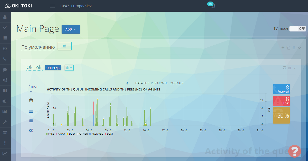Image resolution: width=308 pixels, height=161 pixels.
Task: Duplicate the По умолчанию dashboard section
Action: pyautogui.click(x=288, y=48)
